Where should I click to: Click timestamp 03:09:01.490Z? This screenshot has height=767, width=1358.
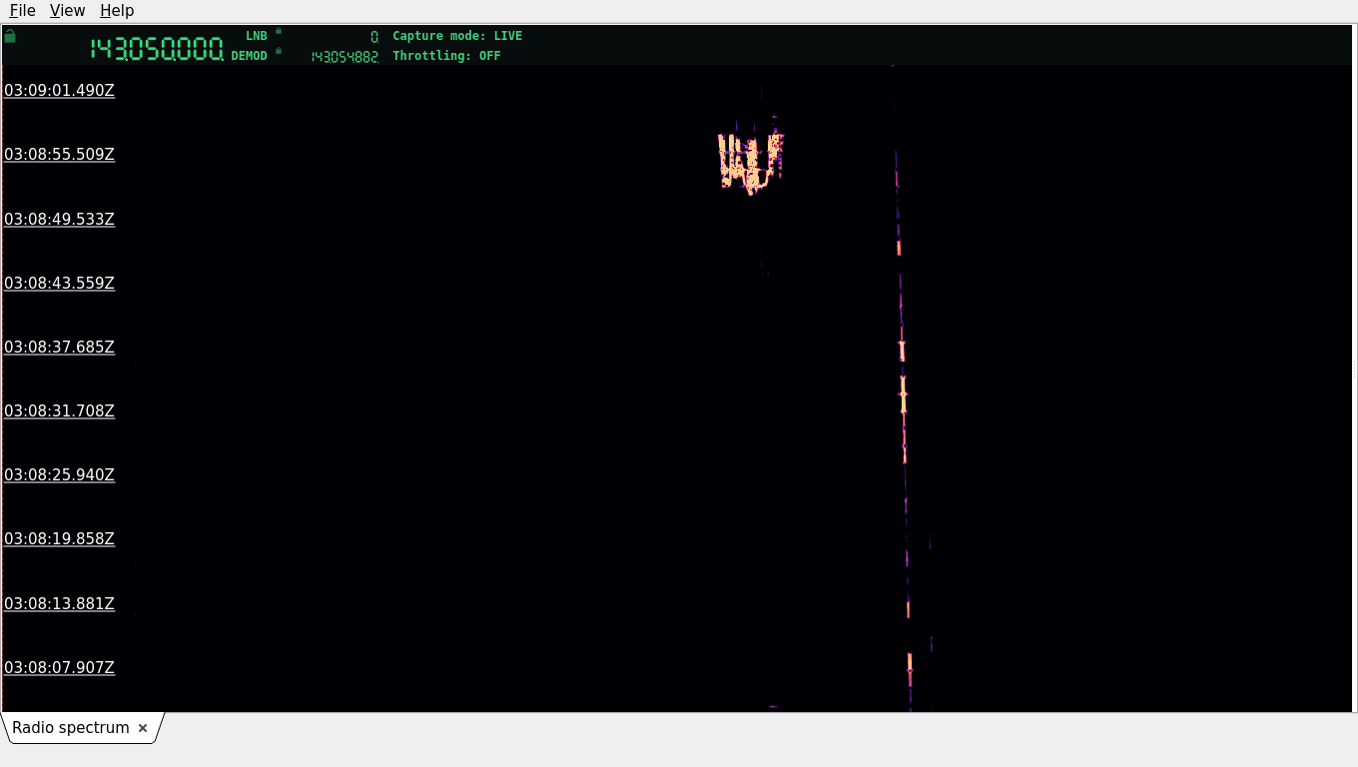tap(59, 91)
